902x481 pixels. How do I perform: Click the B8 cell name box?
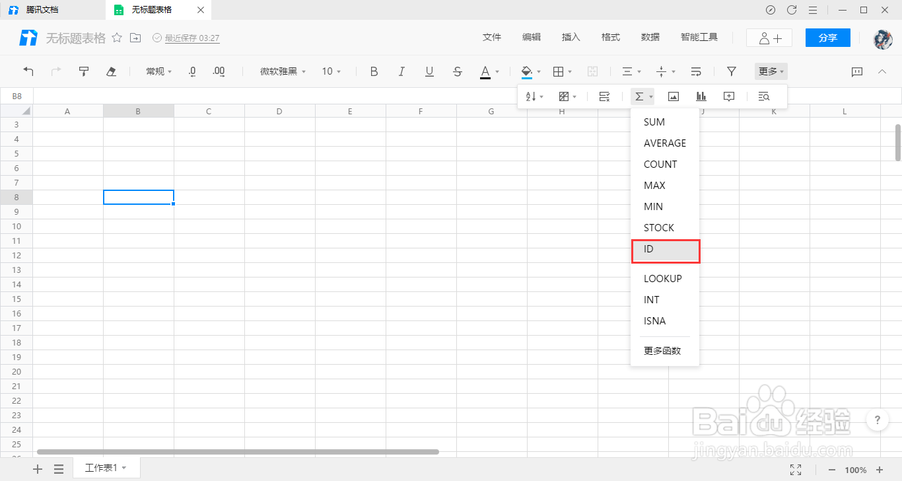click(x=17, y=96)
